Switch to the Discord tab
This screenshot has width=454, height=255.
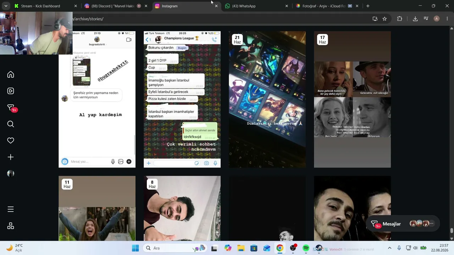116,6
